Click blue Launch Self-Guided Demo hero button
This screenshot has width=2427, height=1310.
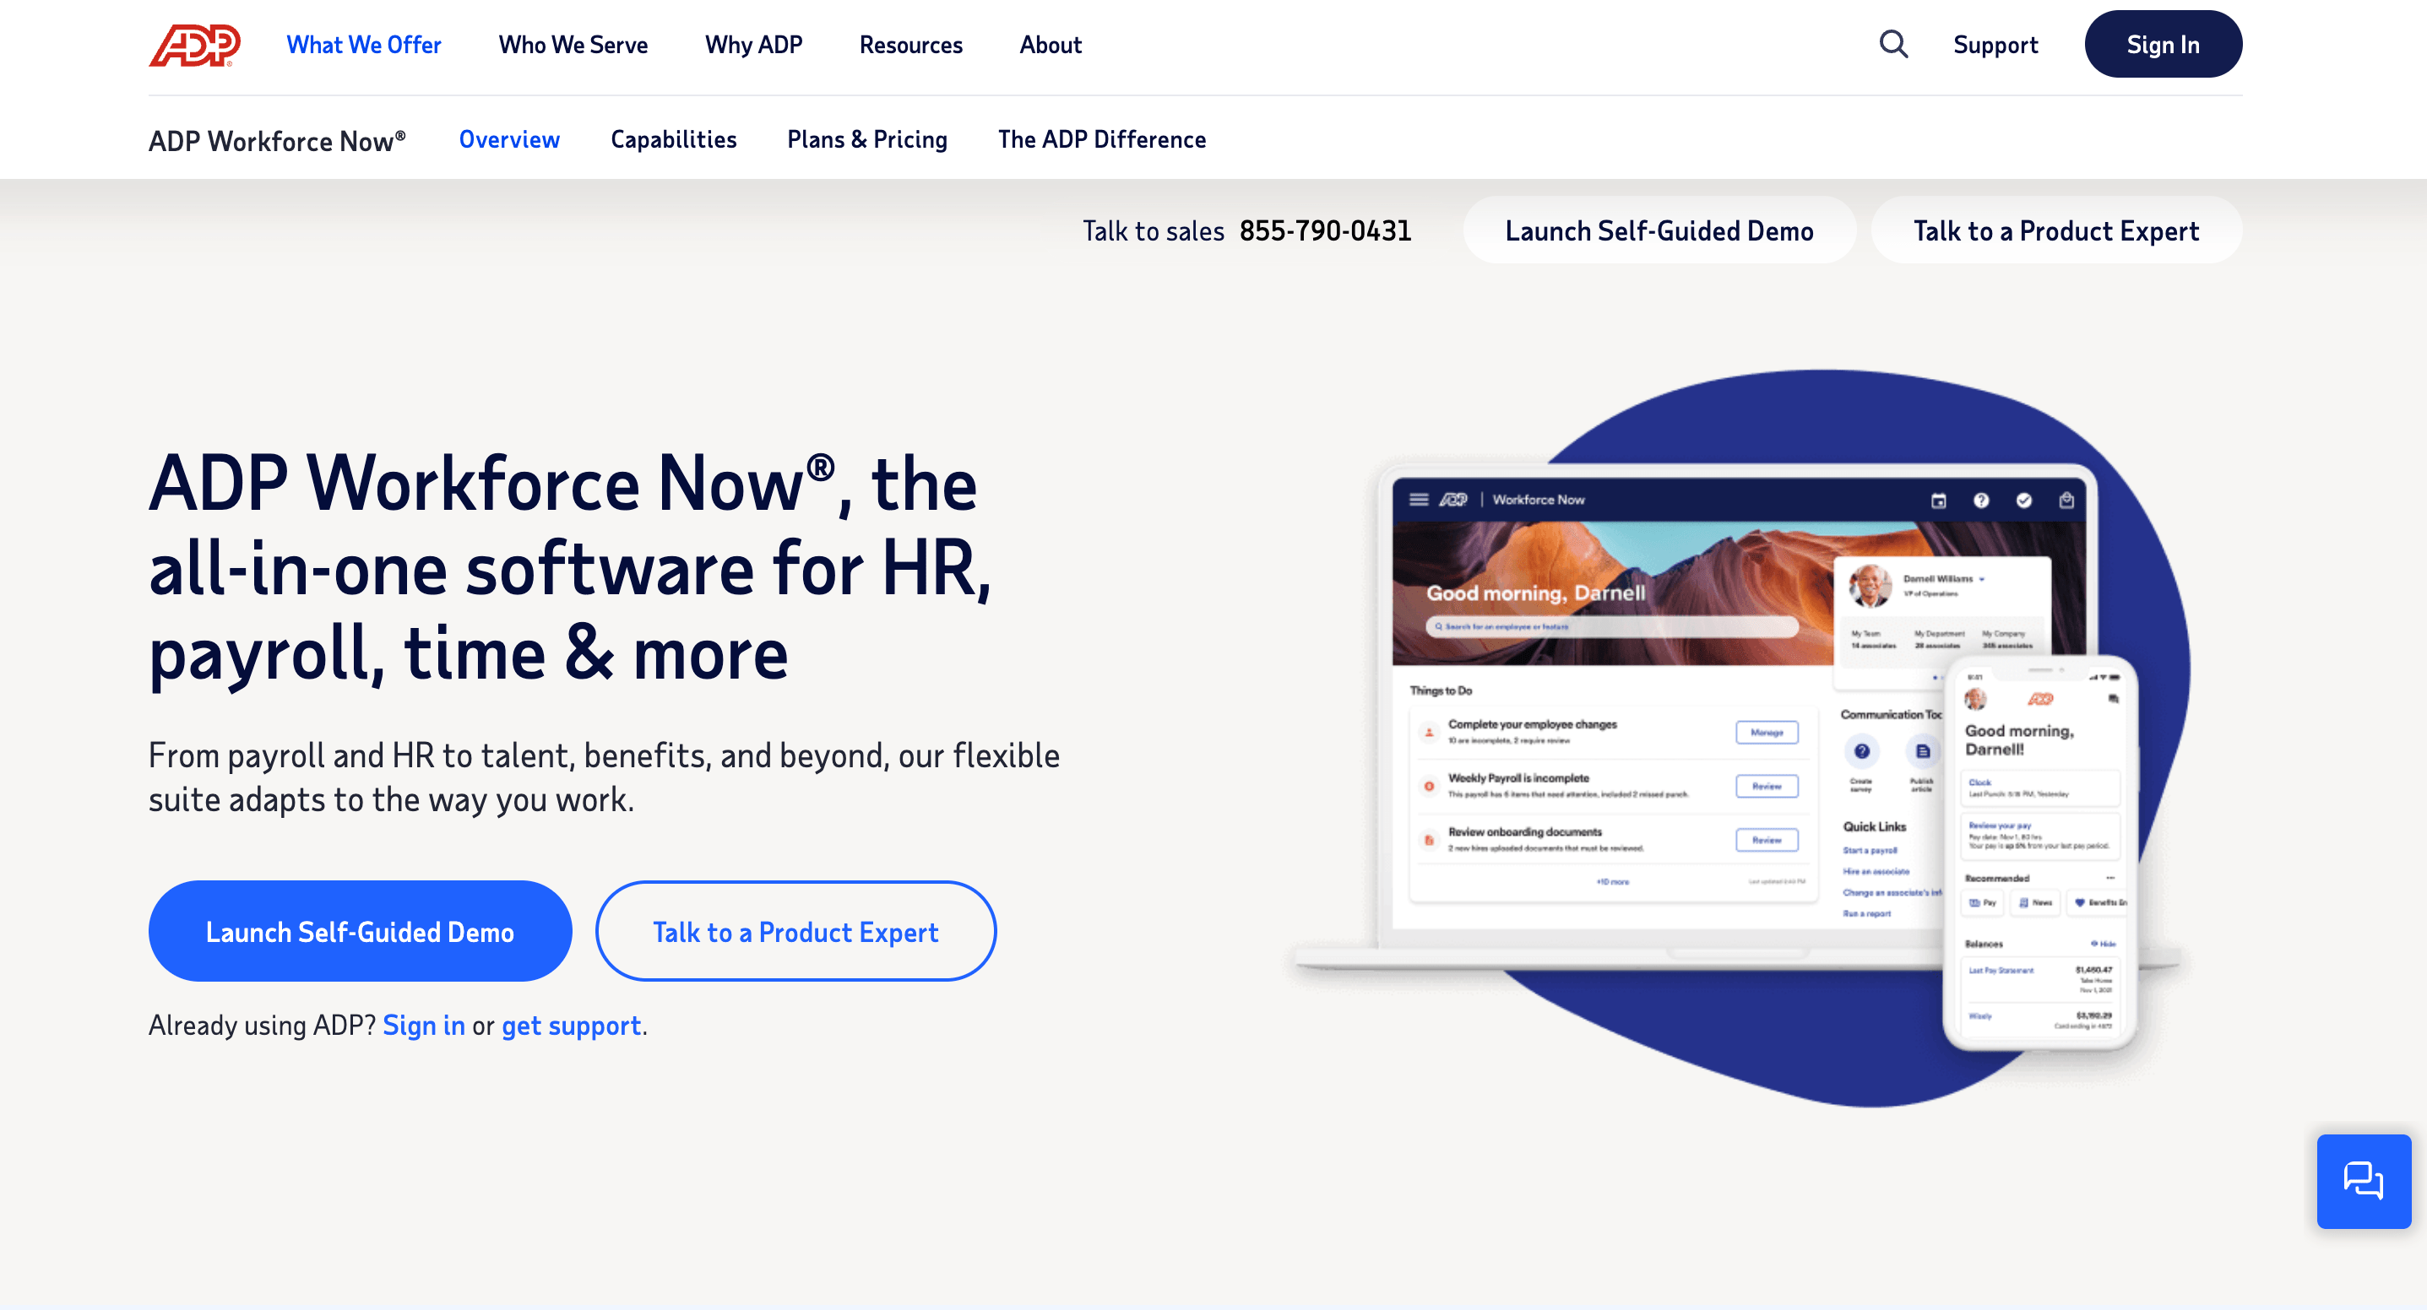coord(360,931)
